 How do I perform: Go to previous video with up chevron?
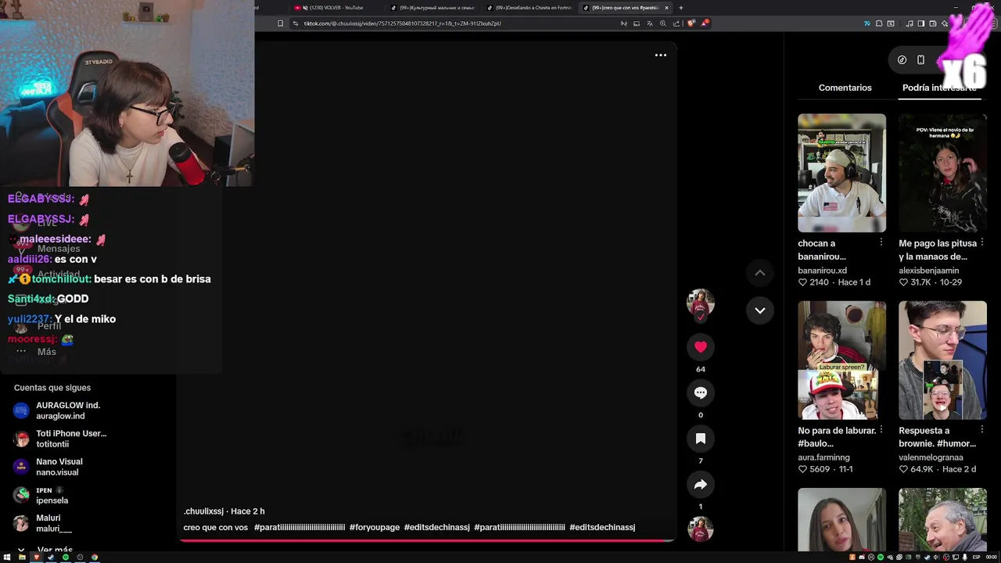[759, 273]
